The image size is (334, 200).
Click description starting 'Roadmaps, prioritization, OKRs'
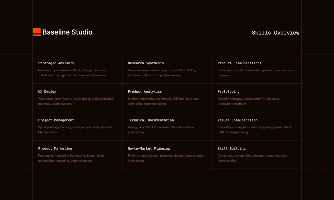(x=73, y=73)
